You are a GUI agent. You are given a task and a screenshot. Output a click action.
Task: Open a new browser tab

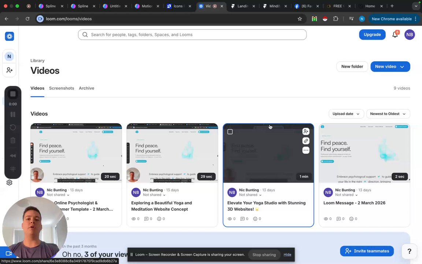[392, 6]
